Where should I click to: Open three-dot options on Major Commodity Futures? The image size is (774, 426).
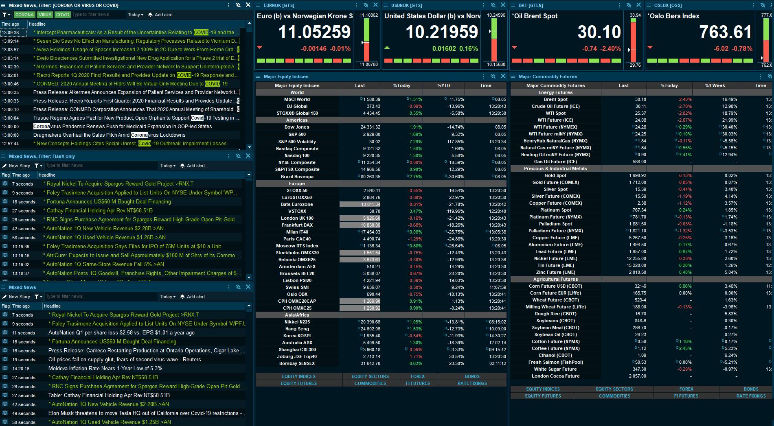[760, 76]
